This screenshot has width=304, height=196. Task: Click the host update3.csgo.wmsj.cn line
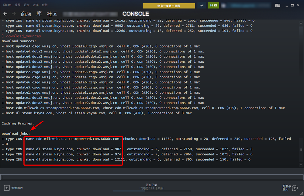101,46
